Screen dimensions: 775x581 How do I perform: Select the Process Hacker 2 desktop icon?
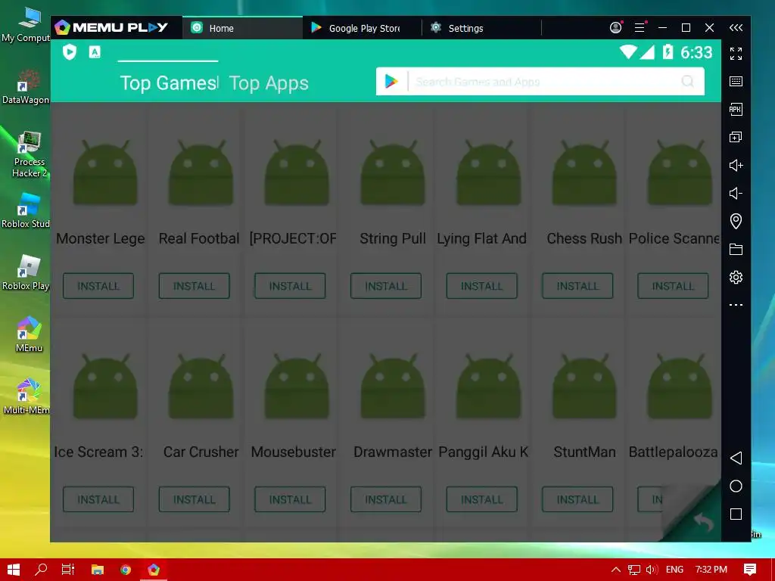[x=30, y=154]
